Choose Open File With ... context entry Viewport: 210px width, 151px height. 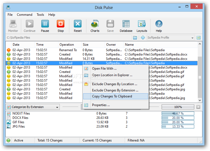pyautogui.click(x=116, y=69)
